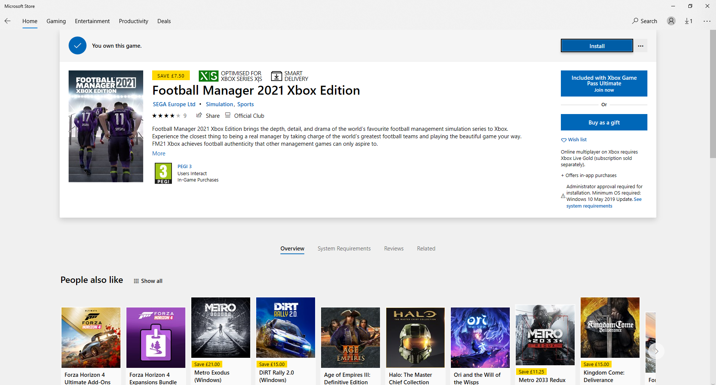
Task: Click the Share text label
Action: pyautogui.click(x=213, y=116)
